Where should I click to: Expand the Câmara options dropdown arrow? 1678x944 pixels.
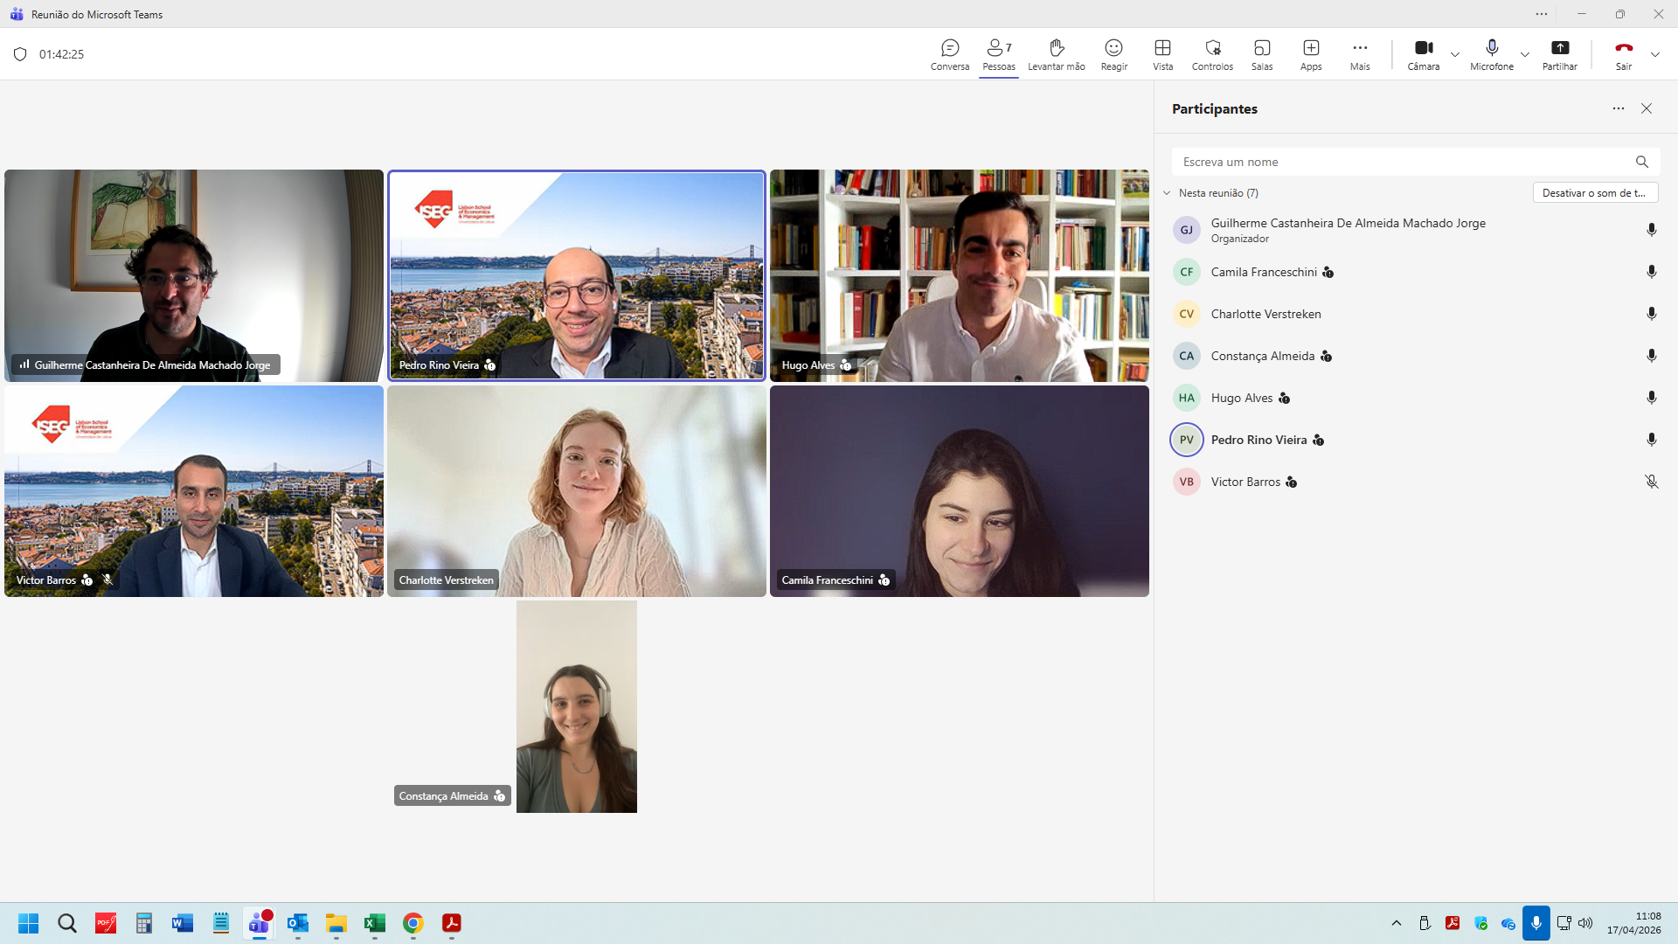coord(1455,54)
